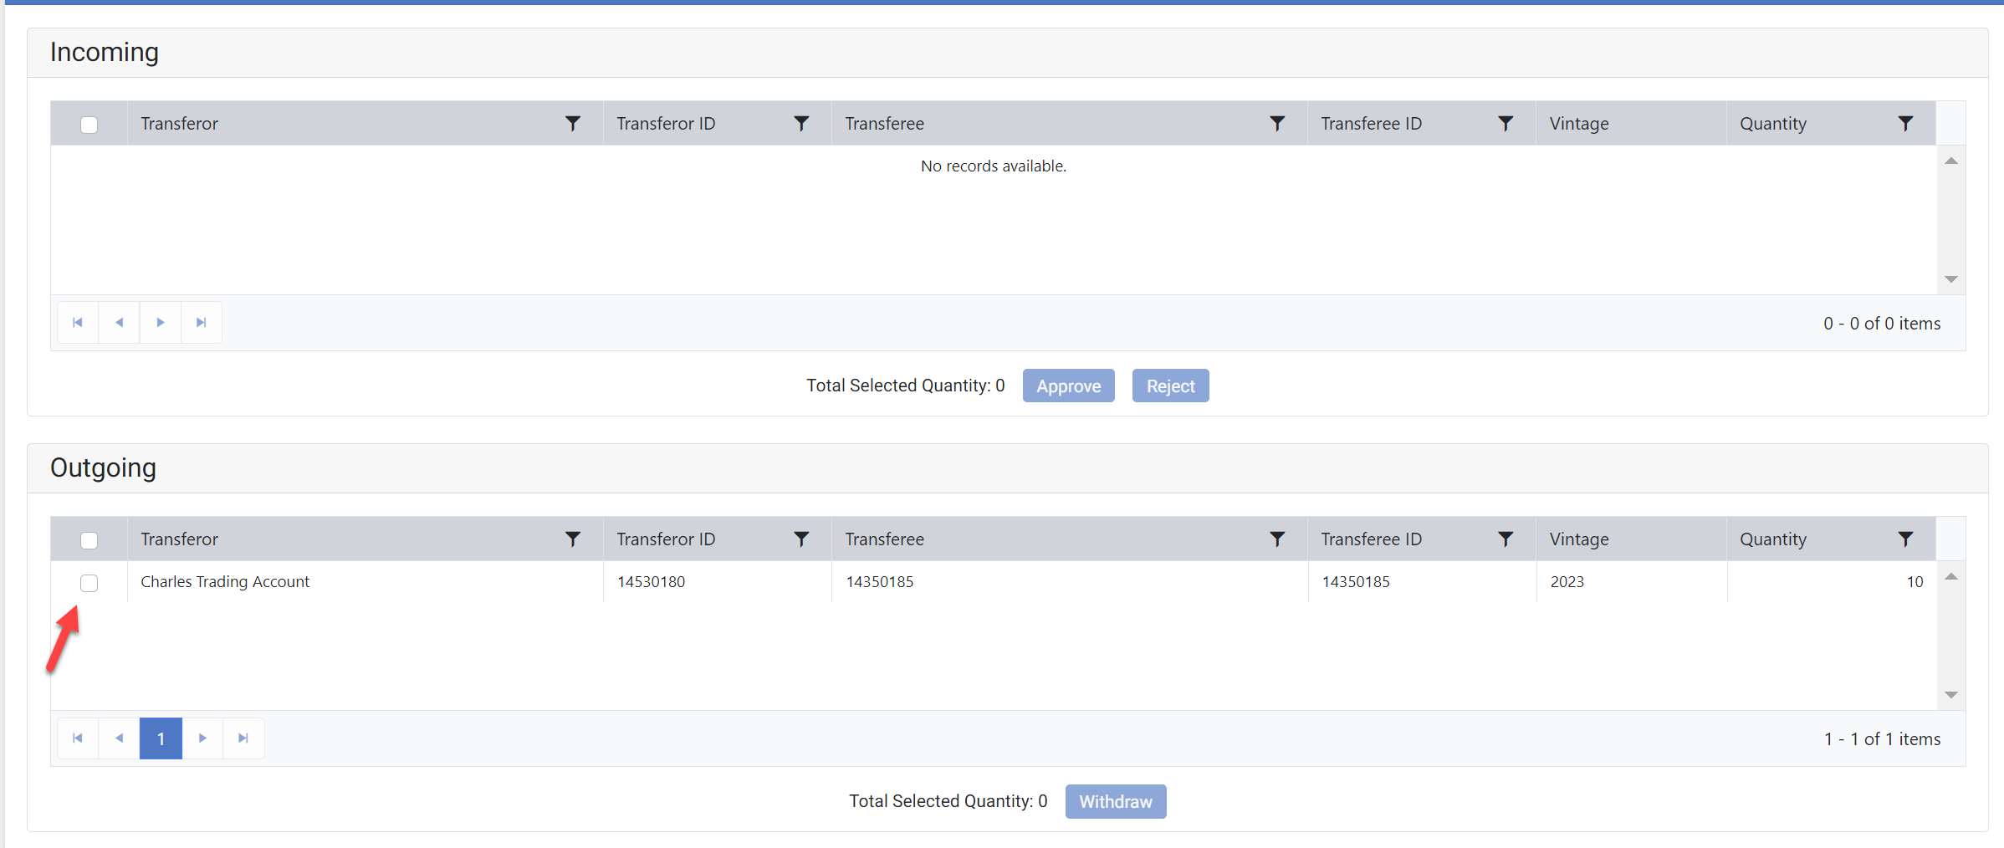
Task: Select the Charles Trading Account row checkbox
Action: [x=89, y=583]
